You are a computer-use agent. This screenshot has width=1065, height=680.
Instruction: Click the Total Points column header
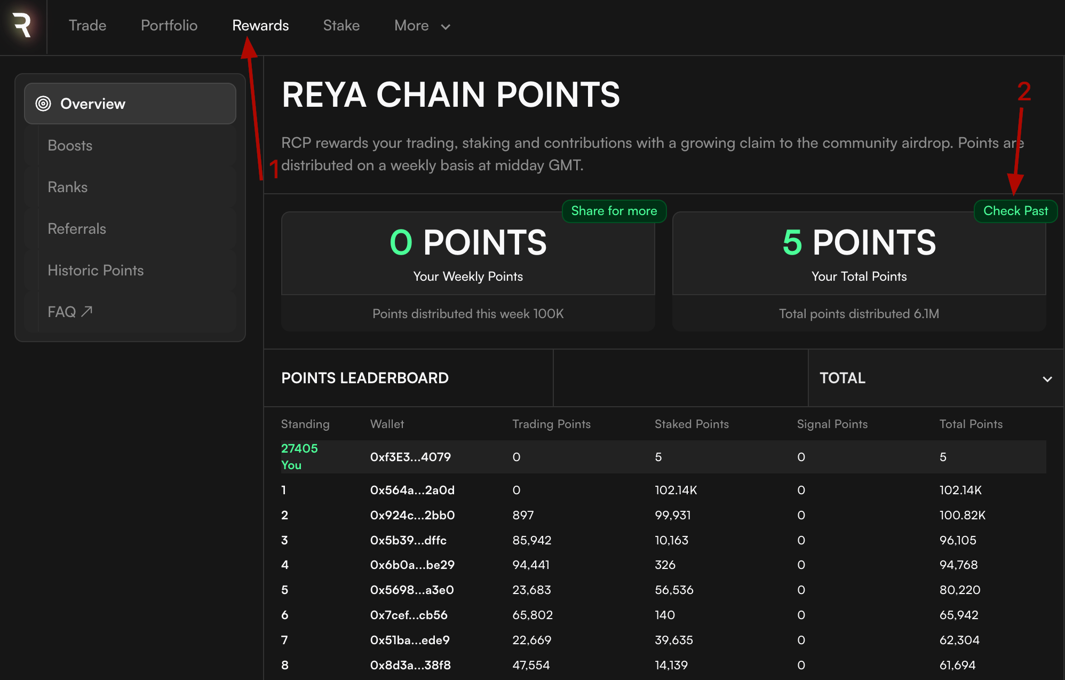click(x=971, y=424)
